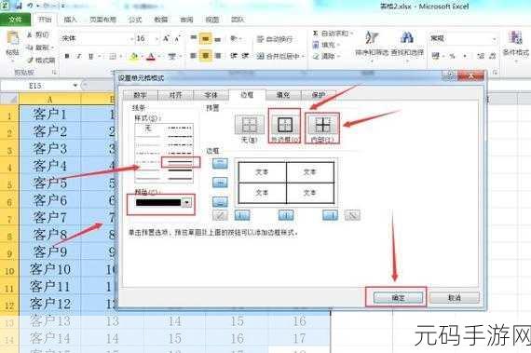The image size is (531, 353).
Task: Select the 外边框 outline preset button
Action: tap(285, 125)
